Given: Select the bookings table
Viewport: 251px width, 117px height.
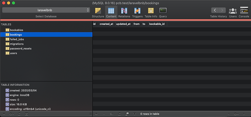Looking at the screenshot, I should pos(46,35).
